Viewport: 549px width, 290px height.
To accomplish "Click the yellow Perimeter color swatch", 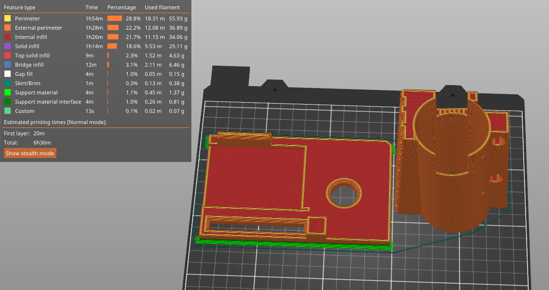I will point(7,18).
